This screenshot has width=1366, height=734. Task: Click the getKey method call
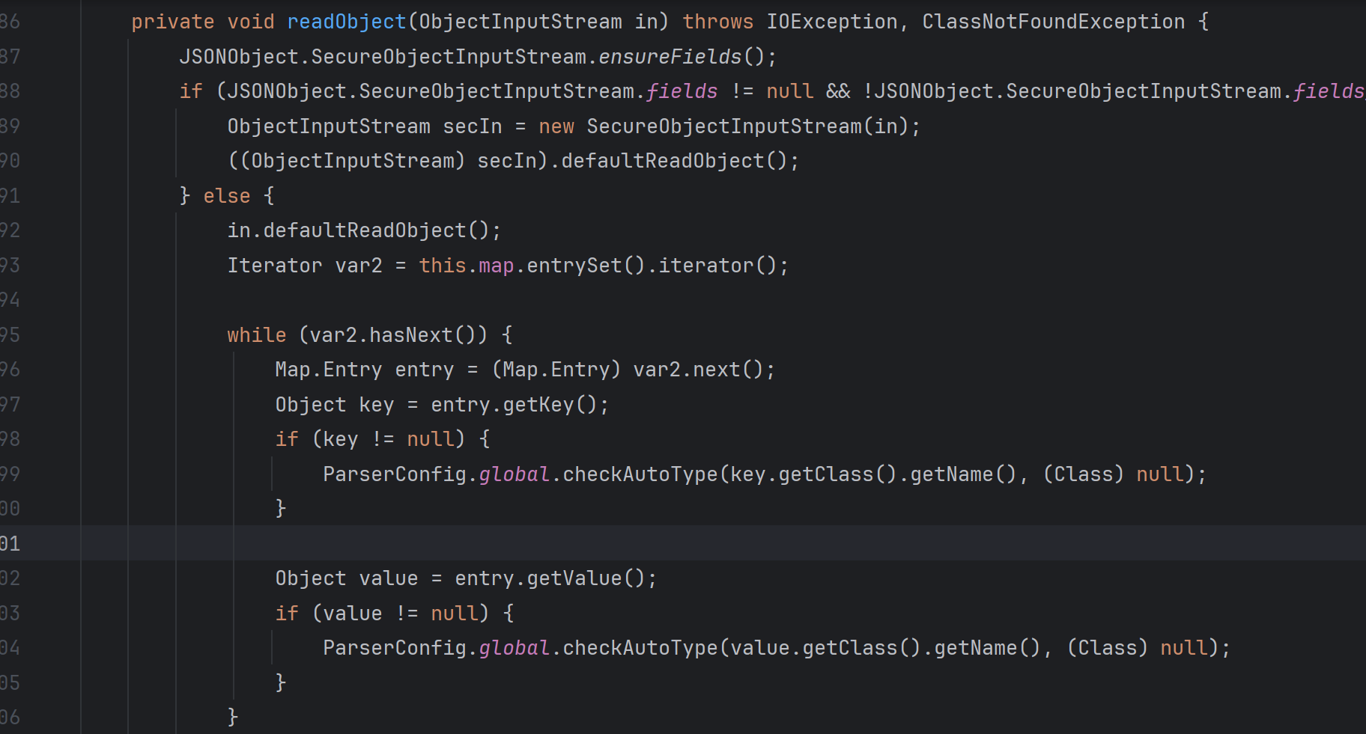click(x=538, y=405)
